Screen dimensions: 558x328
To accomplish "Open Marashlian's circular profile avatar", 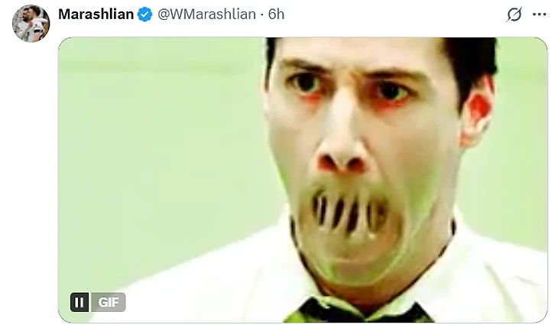I will pos(31,24).
